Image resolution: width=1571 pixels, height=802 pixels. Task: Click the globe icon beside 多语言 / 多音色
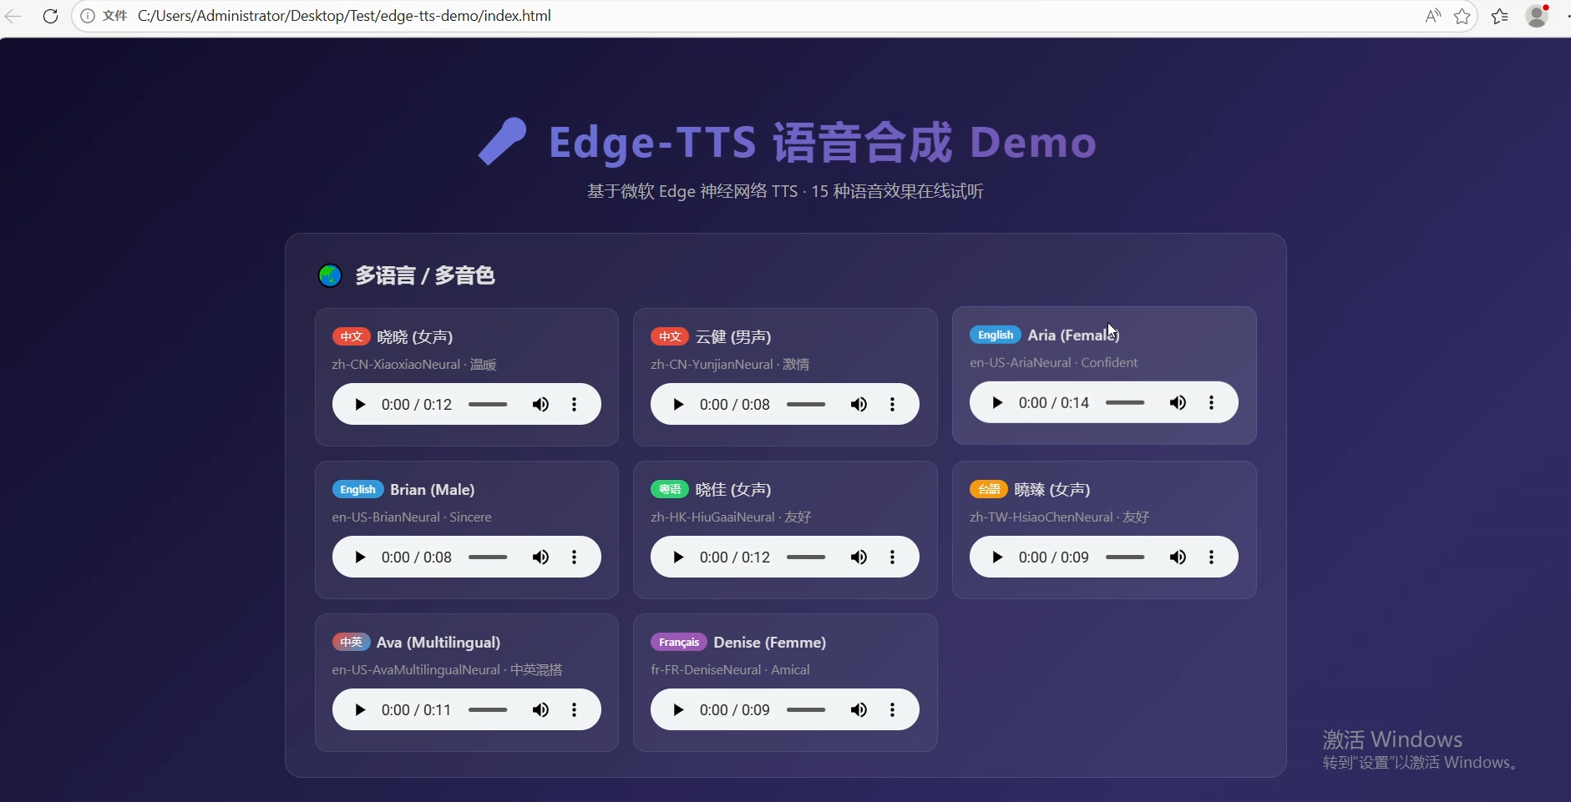(x=330, y=275)
